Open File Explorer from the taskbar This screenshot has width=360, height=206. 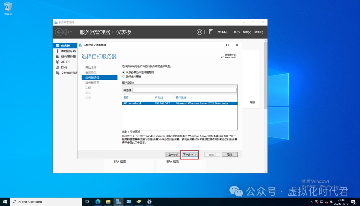point(108,202)
